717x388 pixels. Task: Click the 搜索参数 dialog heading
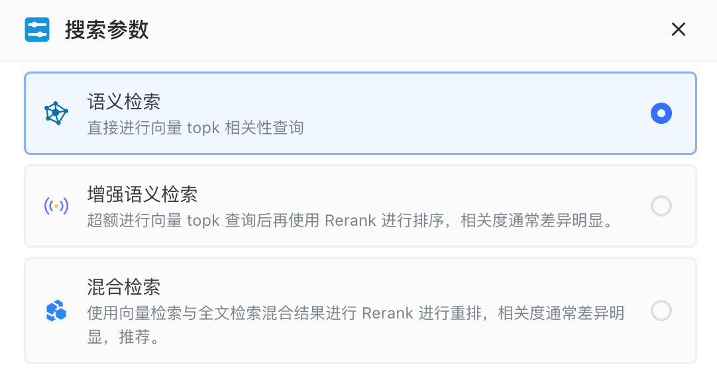click(107, 30)
